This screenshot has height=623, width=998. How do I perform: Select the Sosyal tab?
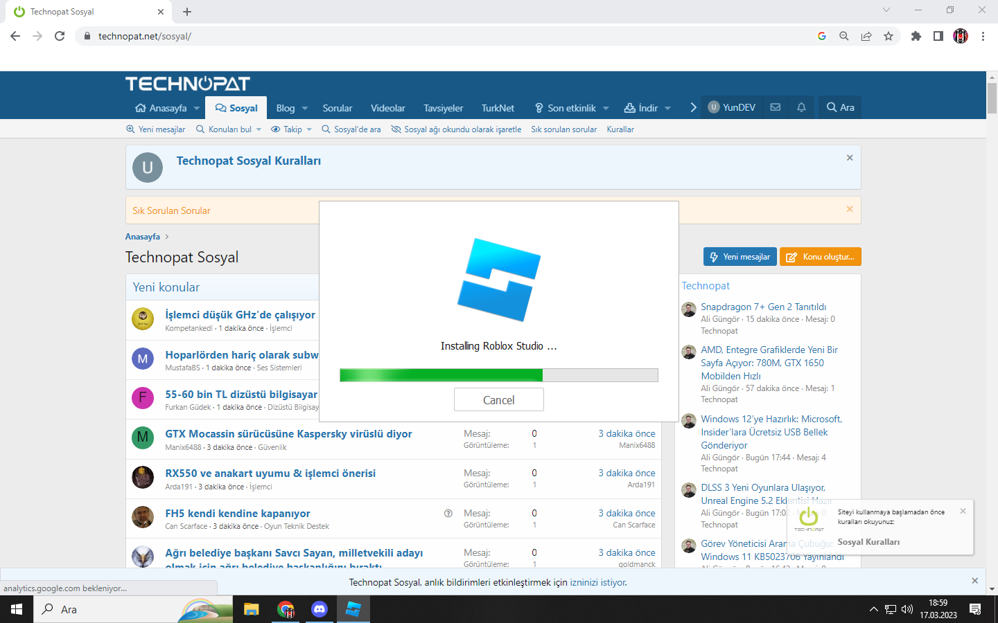pyautogui.click(x=236, y=108)
